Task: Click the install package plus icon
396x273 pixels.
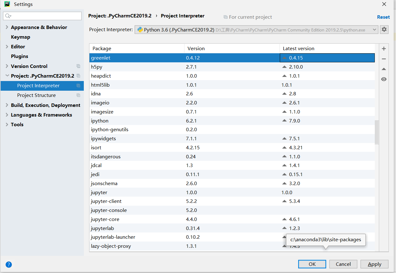Action: [x=384, y=49]
